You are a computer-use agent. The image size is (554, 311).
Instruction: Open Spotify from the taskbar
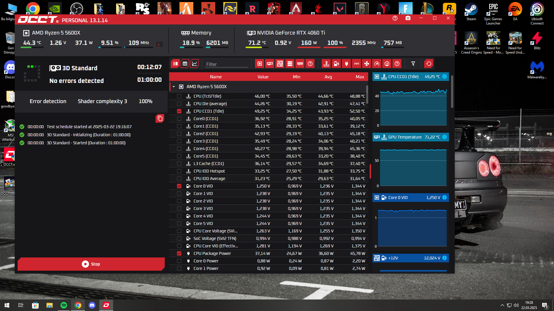click(x=64, y=305)
